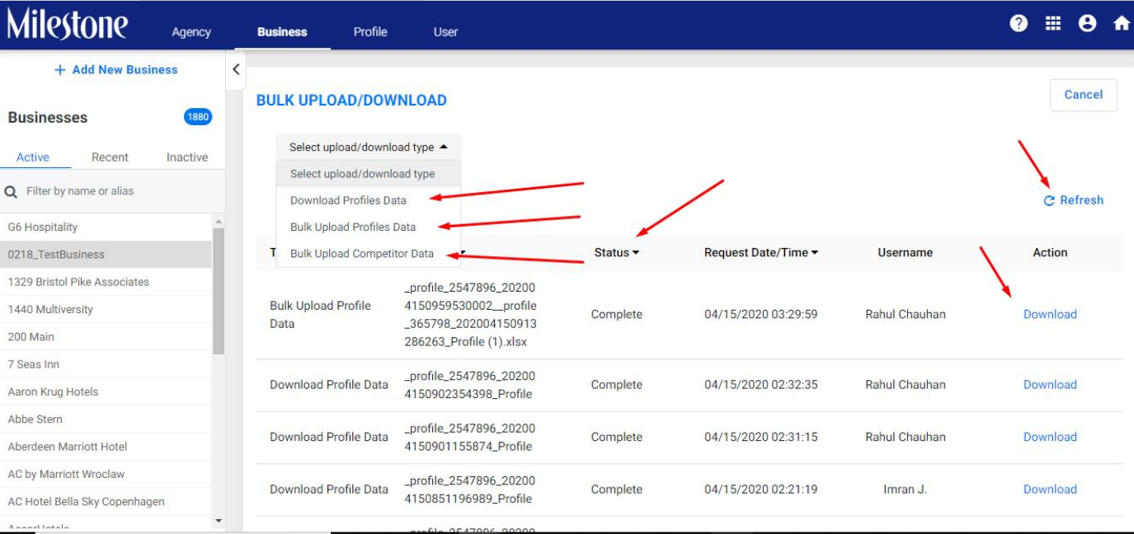Click the Action column header
This screenshot has width=1134, height=534.
[1050, 253]
